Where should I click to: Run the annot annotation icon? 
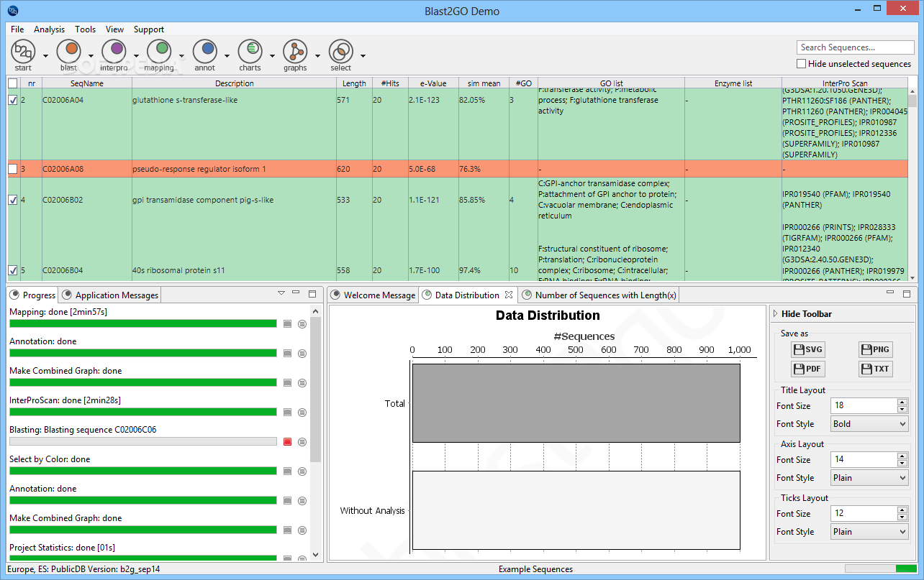(204, 52)
